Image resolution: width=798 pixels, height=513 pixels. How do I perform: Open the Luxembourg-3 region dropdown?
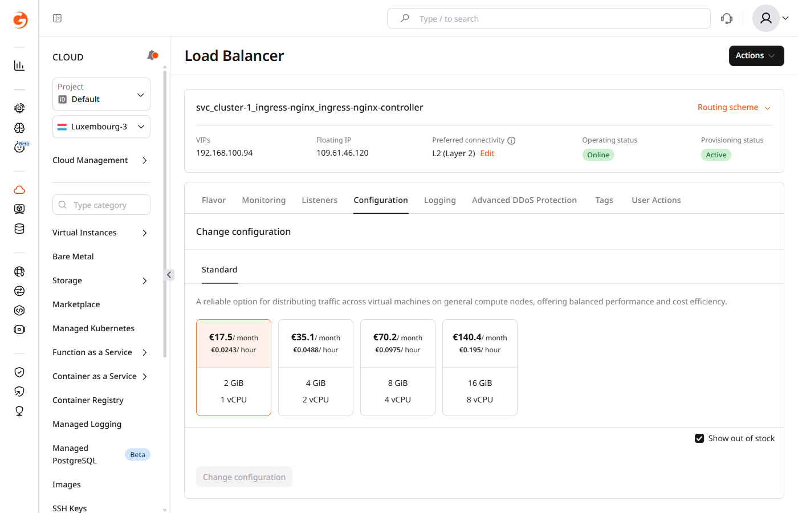(x=101, y=127)
